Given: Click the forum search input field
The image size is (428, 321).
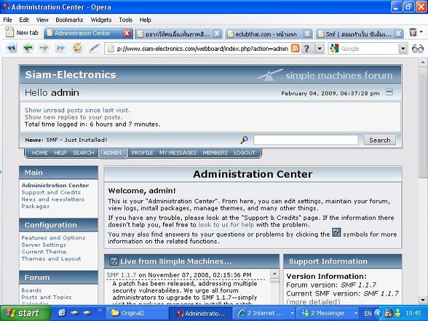Looking at the screenshot, I should pos(306,140).
